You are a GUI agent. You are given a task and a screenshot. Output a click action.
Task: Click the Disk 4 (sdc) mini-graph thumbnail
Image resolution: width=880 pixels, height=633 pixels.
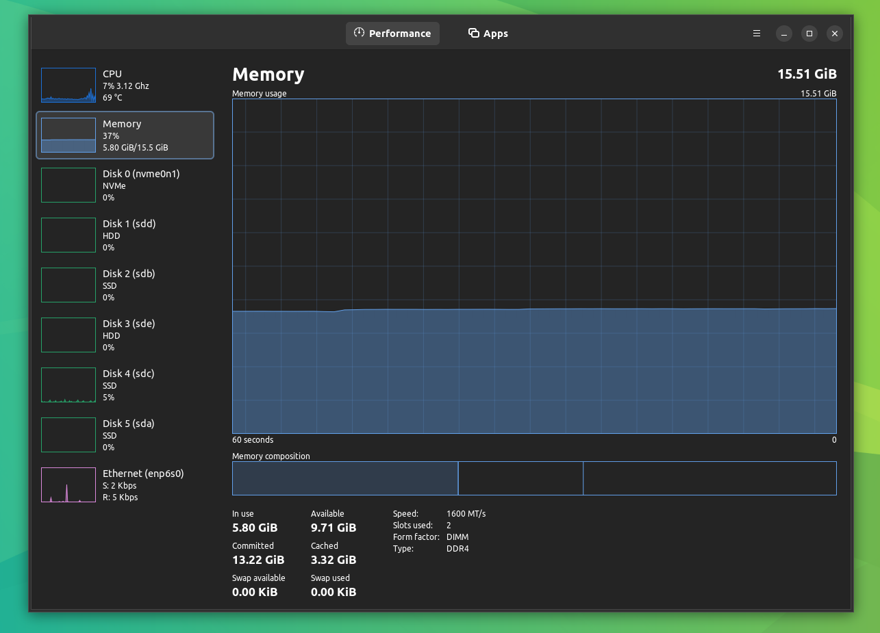[68, 385]
